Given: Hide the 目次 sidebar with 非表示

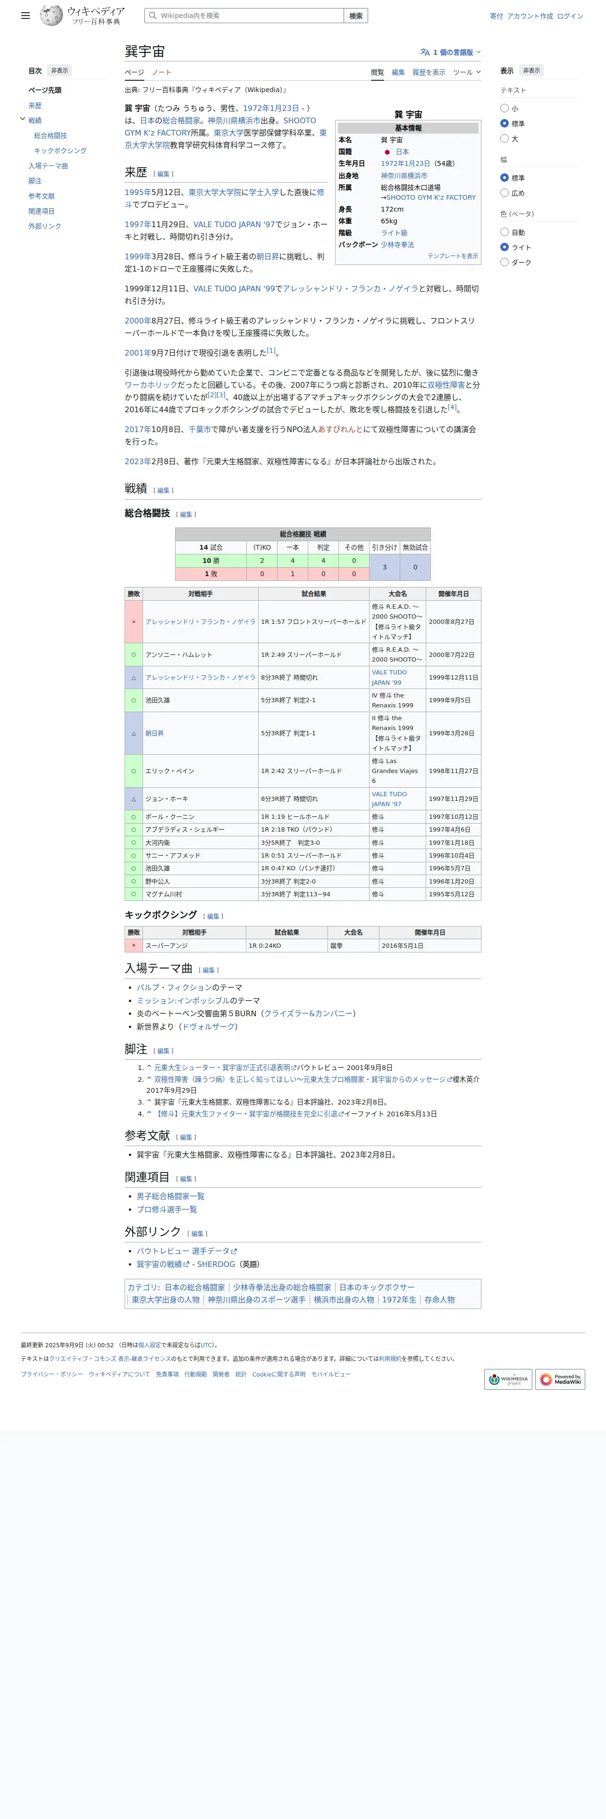Looking at the screenshot, I should pyautogui.click(x=59, y=71).
